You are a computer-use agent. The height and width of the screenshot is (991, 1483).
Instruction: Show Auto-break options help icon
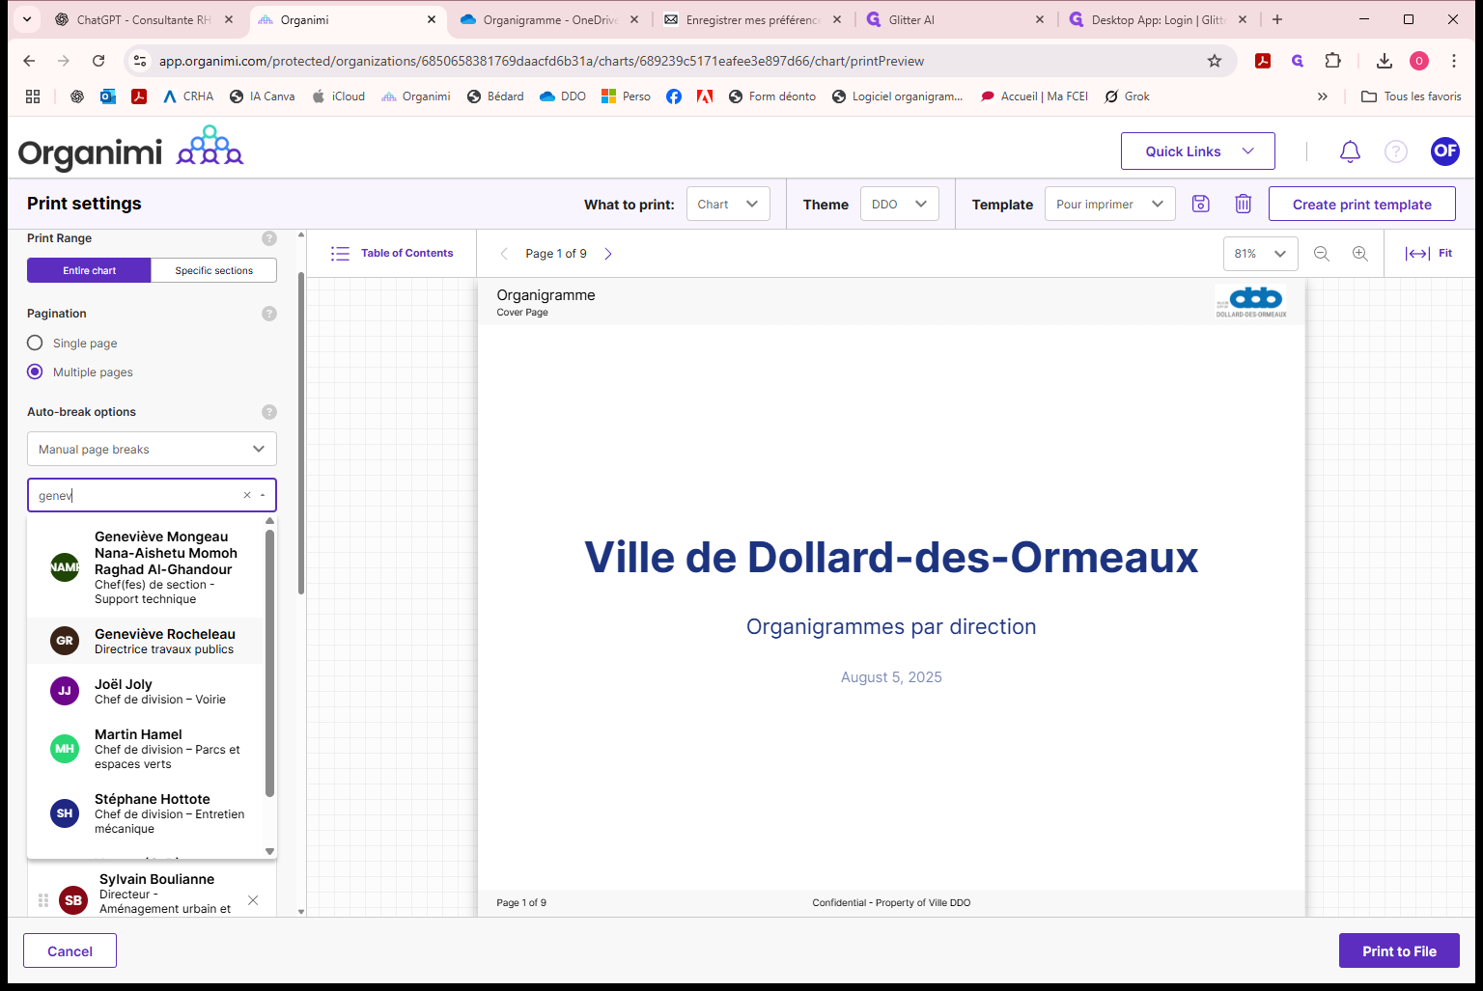tap(269, 412)
